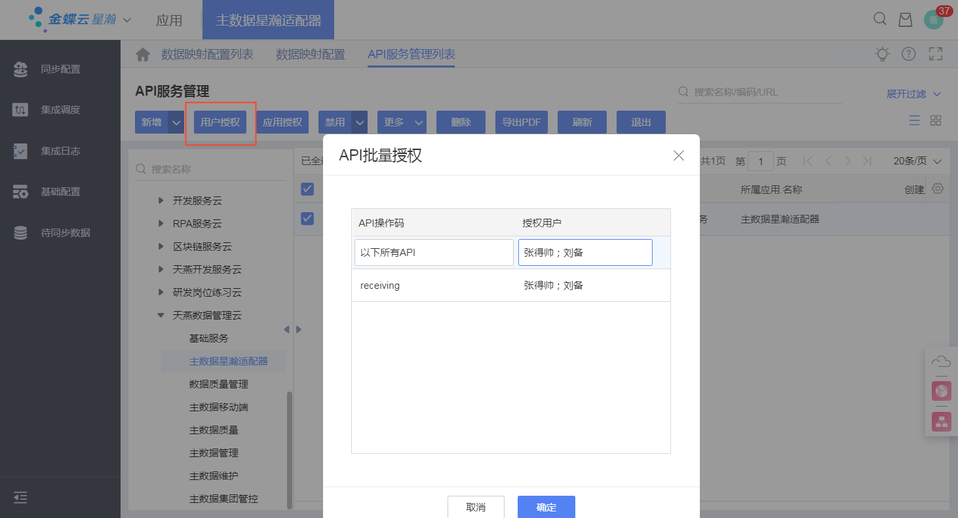The image size is (958, 518).
Task: Click the cloud icon on right edge
Action: coord(941,361)
